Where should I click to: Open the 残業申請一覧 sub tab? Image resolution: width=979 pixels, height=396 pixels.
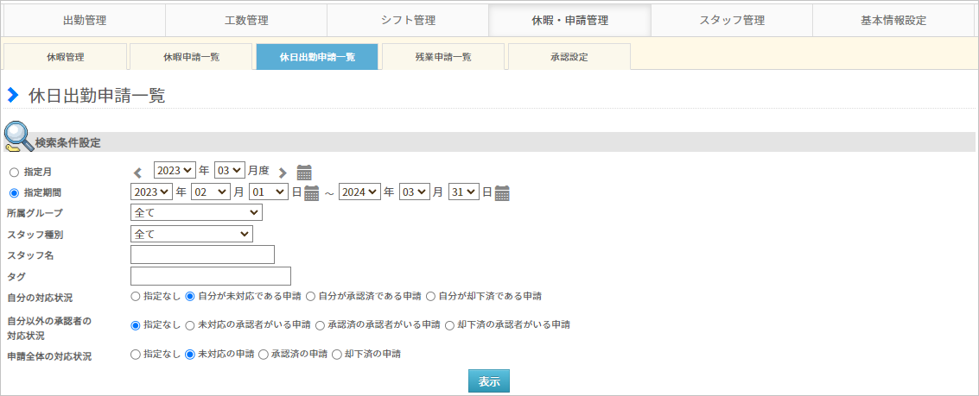pyautogui.click(x=442, y=57)
